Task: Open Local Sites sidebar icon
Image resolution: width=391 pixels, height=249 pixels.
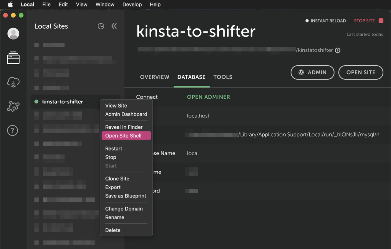Action: tap(13, 58)
